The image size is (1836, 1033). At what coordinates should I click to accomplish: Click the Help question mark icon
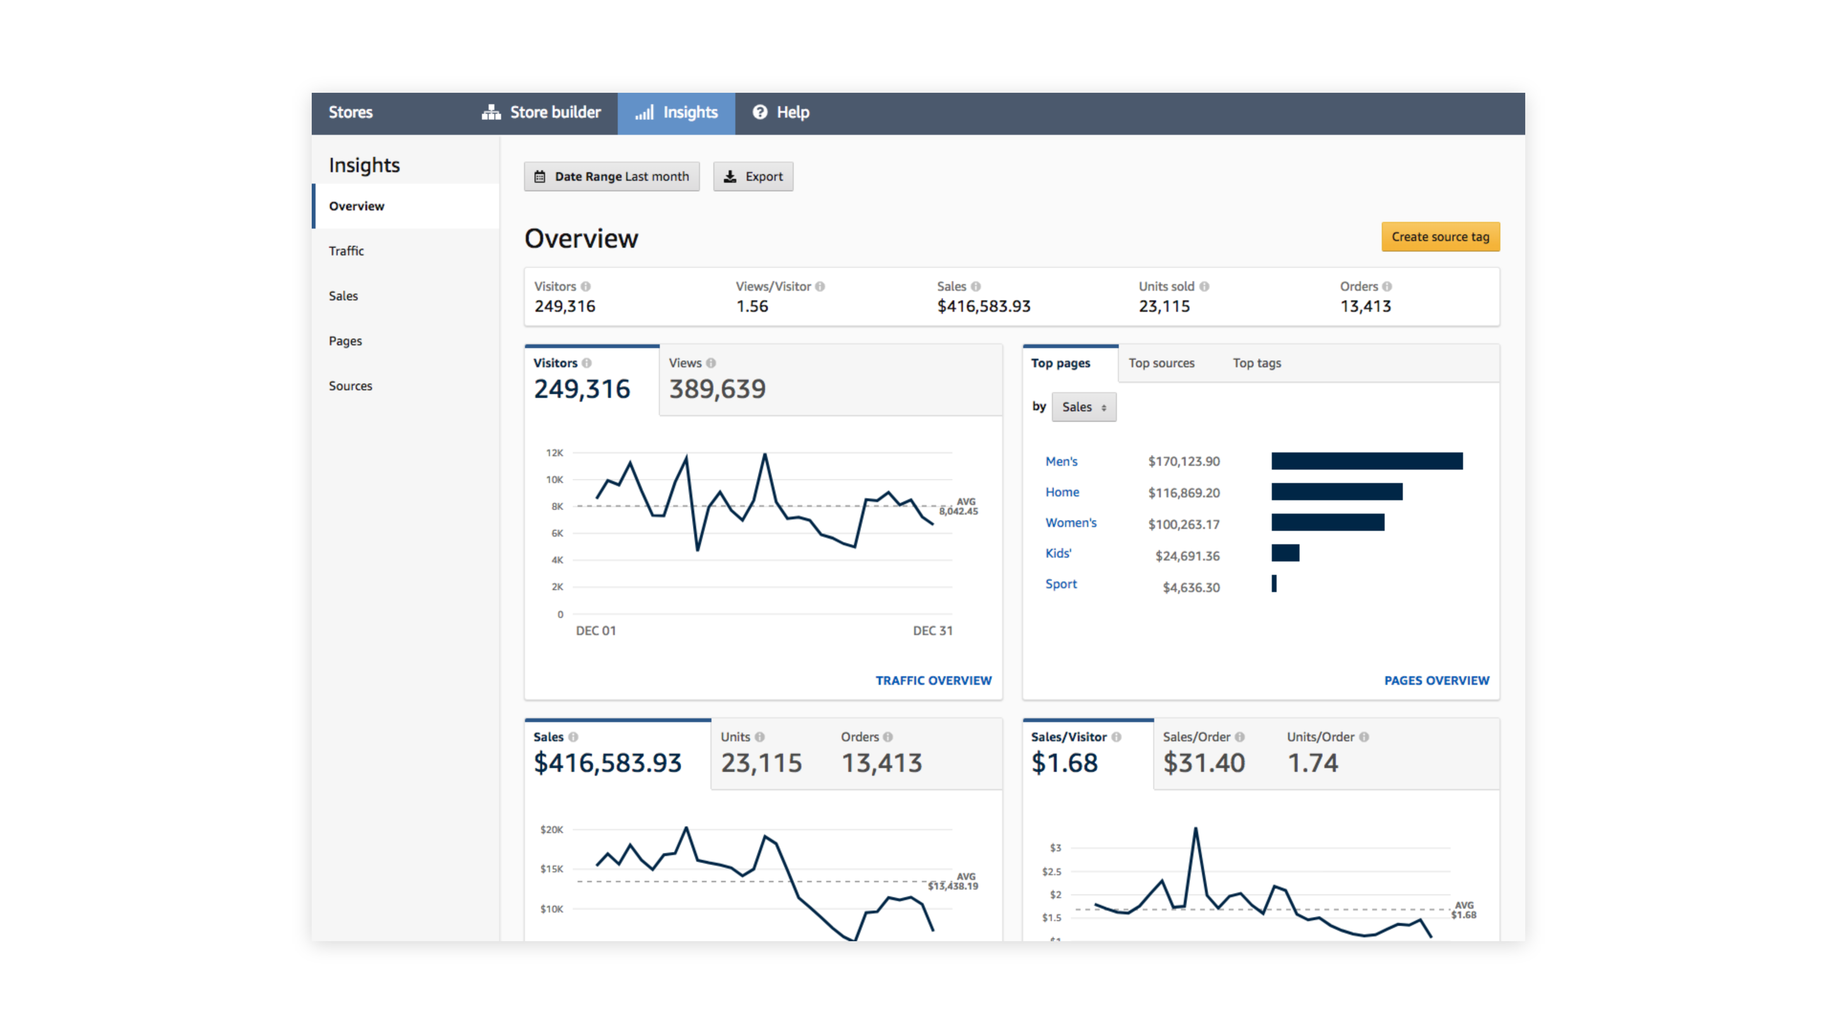pos(760,112)
